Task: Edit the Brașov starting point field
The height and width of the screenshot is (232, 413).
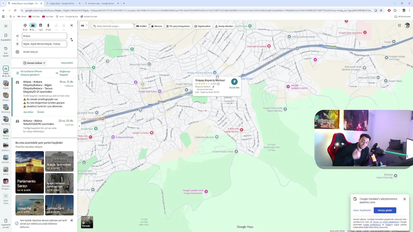Action: pos(45,36)
